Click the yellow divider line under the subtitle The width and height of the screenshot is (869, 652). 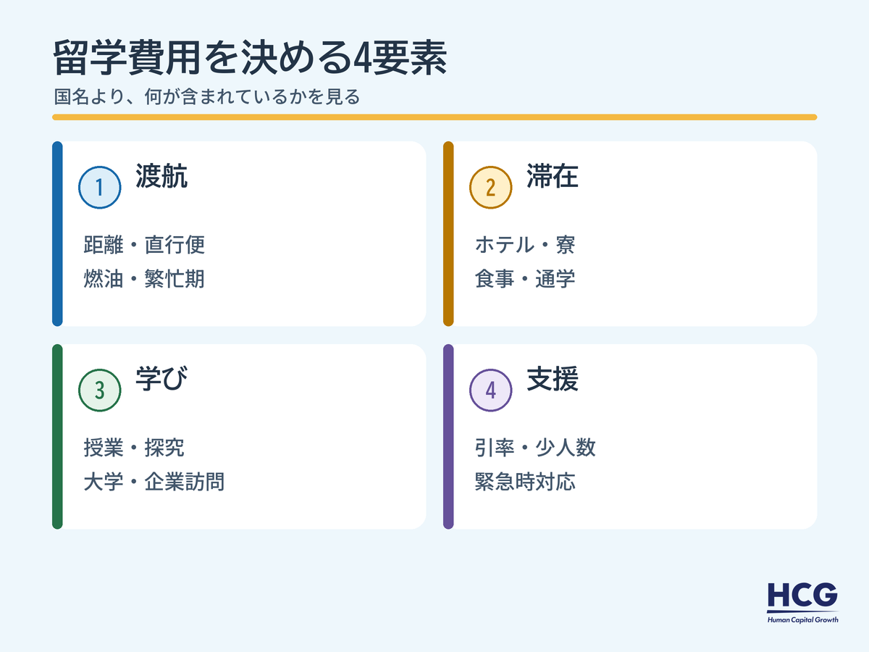coord(434,117)
